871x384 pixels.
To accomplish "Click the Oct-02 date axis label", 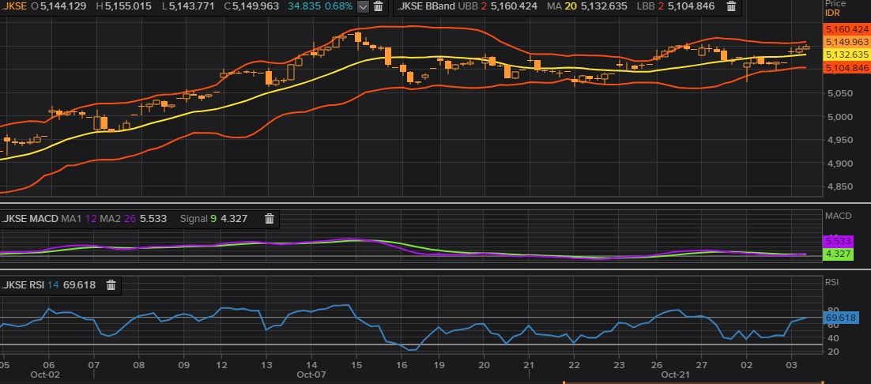I will click(44, 375).
